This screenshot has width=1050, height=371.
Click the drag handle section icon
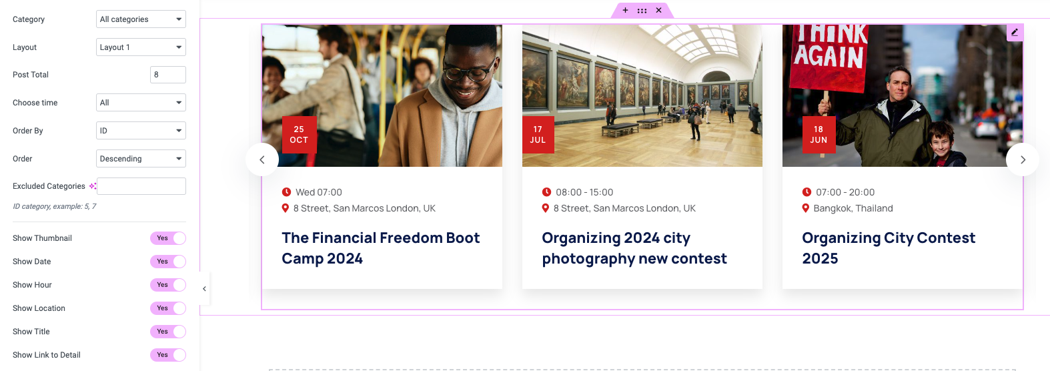tap(642, 11)
